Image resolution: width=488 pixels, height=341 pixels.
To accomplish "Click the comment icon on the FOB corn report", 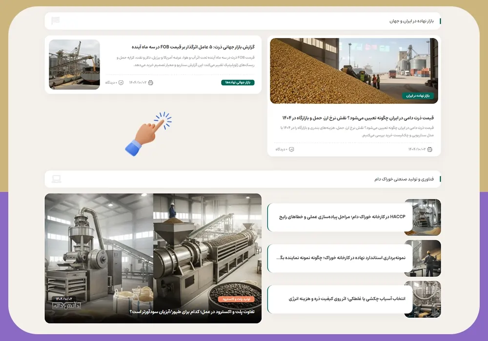I will click(121, 83).
